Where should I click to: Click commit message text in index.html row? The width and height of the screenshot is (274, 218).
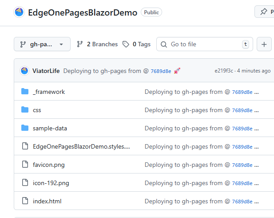click(187, 201)
